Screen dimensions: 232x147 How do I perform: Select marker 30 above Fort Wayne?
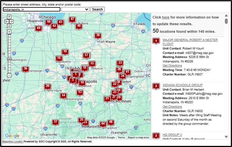[98, 36]
